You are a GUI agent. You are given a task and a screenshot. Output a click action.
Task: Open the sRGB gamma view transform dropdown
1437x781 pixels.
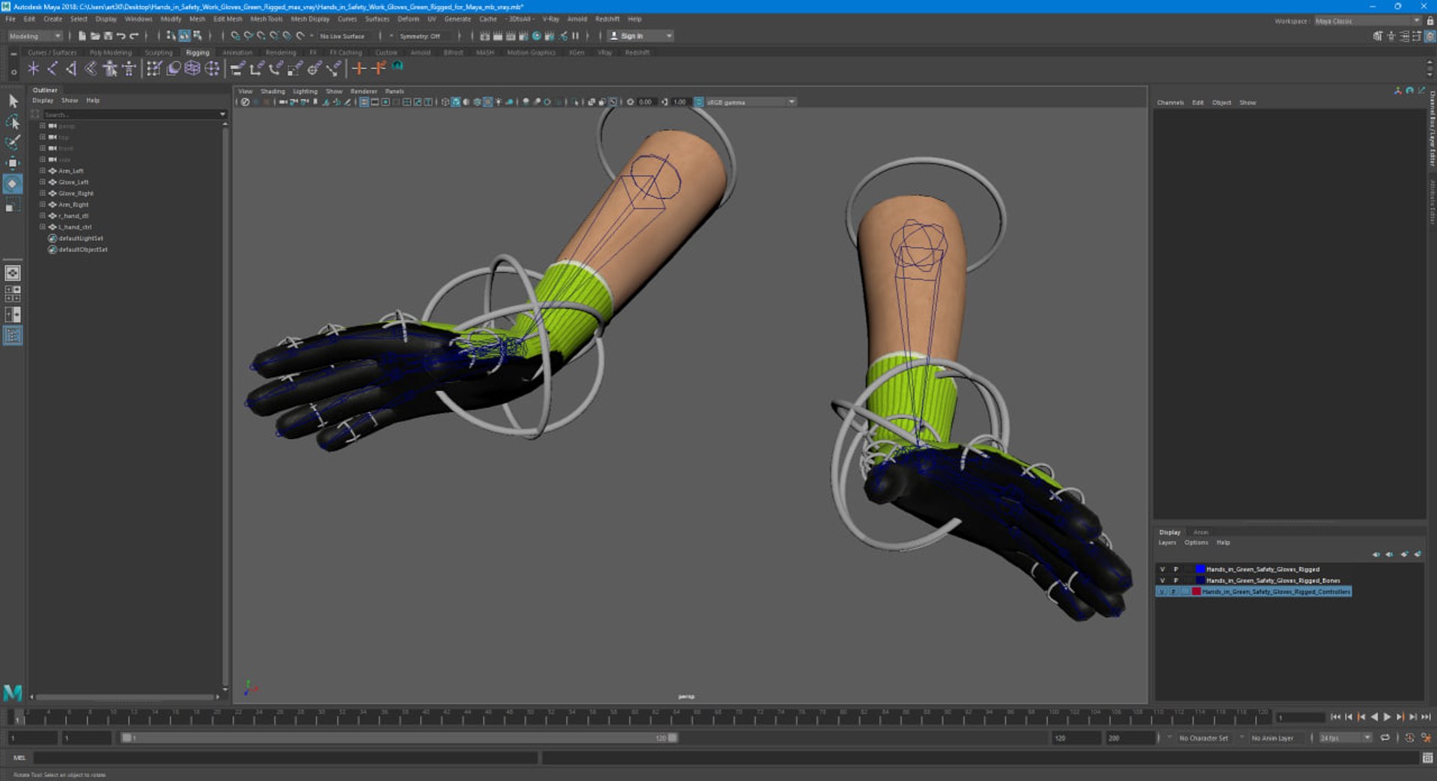click(750, 102)
